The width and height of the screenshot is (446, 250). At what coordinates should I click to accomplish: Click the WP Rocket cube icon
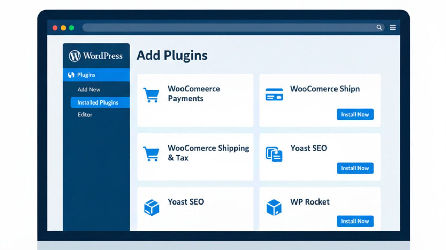click(x=274, y=207)
